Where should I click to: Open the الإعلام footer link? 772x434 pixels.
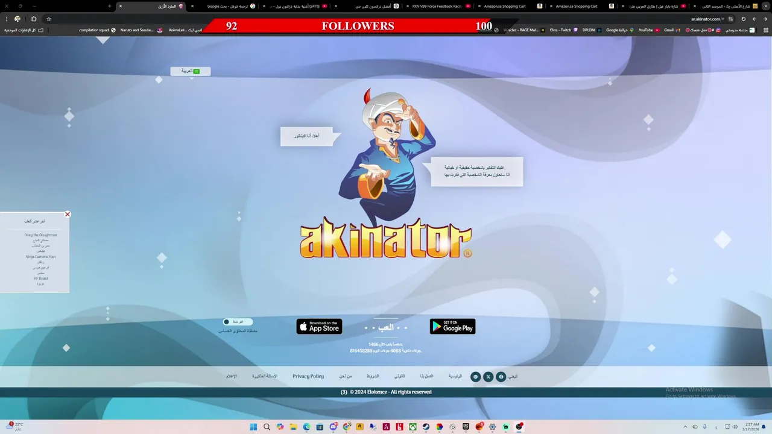click(x=232, y=376)
